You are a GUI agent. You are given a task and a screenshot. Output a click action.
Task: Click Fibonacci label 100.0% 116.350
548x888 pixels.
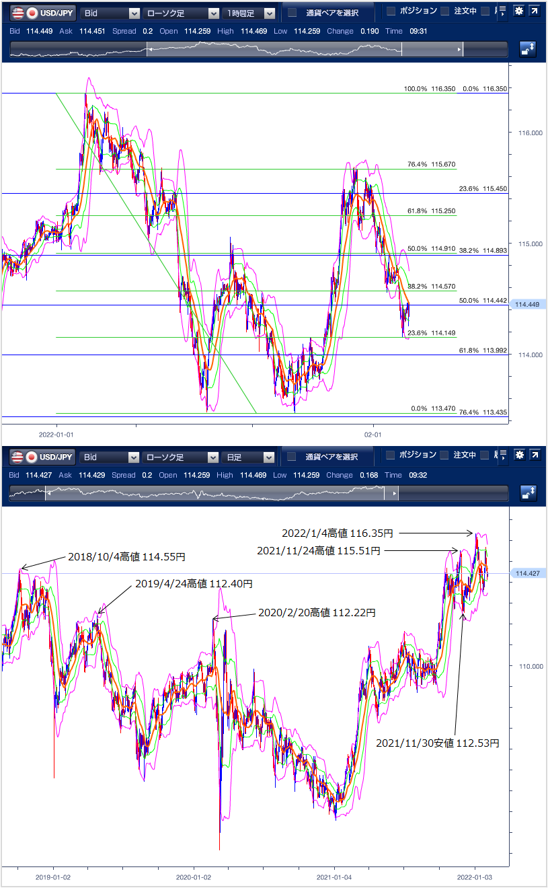coord(430,89)
